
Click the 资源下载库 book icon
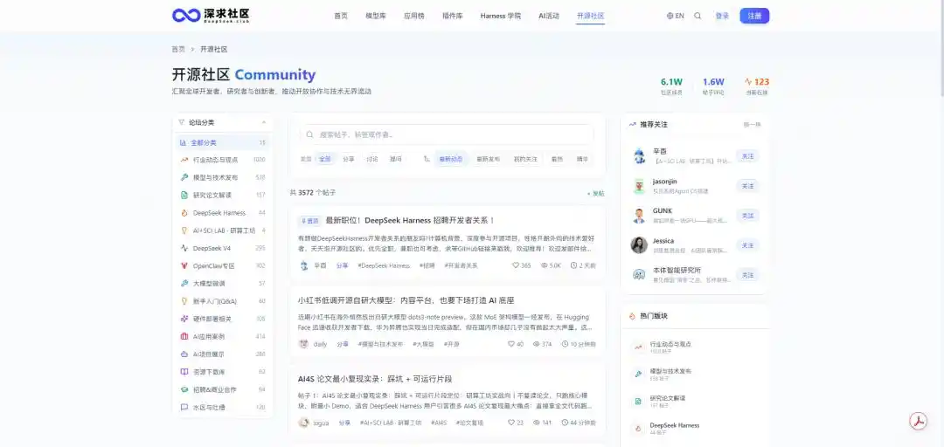pos(184,372)
